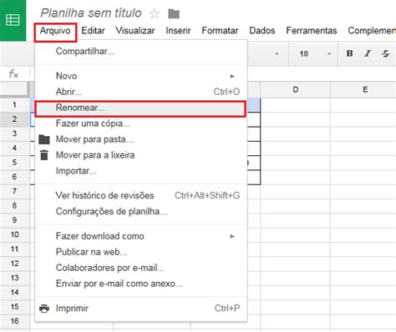This screenshot has height=332, width=396.
Task: Select column D header
Action: point(296,89)
